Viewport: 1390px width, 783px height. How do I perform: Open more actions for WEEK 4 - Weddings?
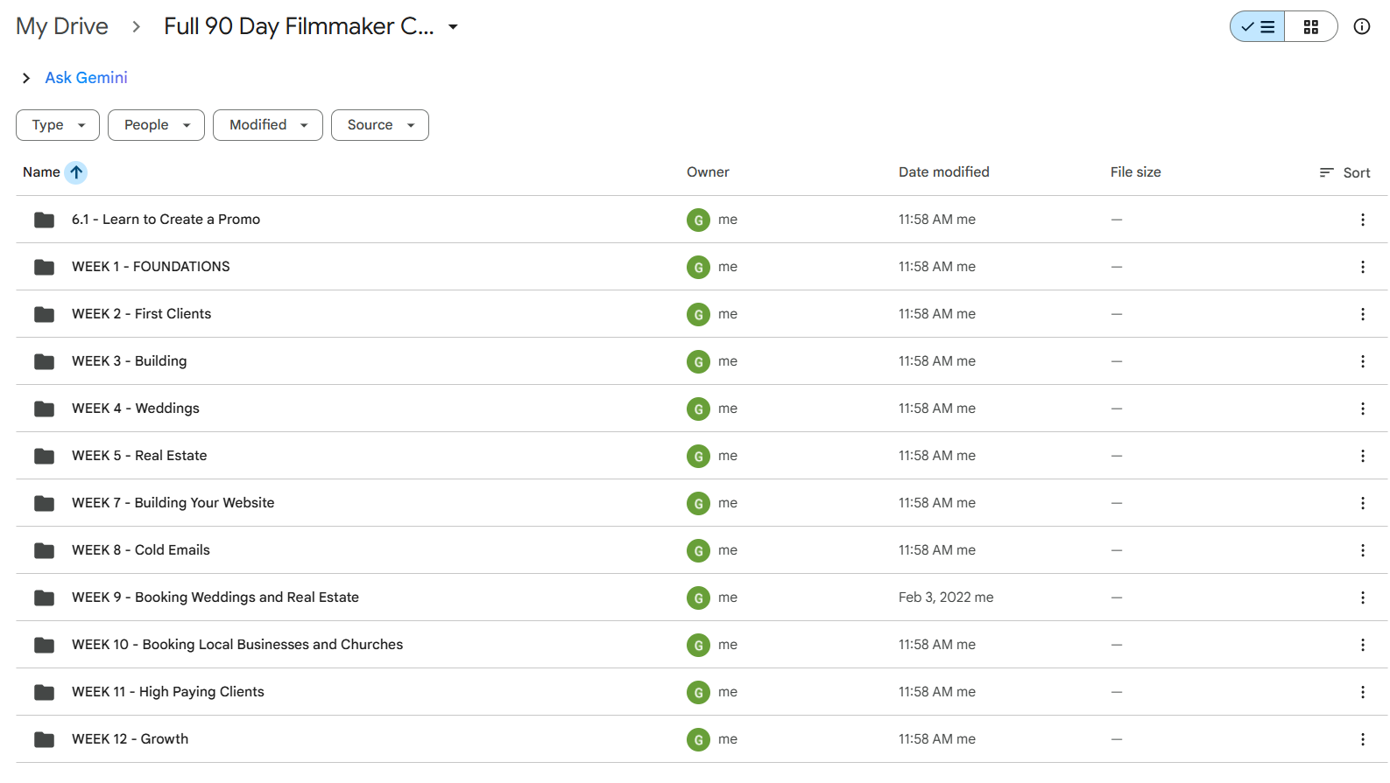pos(1363,409)
